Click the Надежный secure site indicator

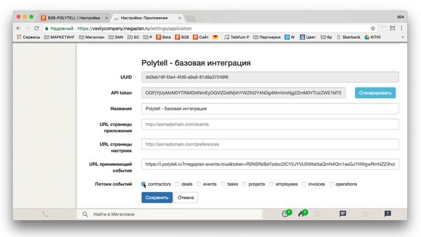(59, 28)
